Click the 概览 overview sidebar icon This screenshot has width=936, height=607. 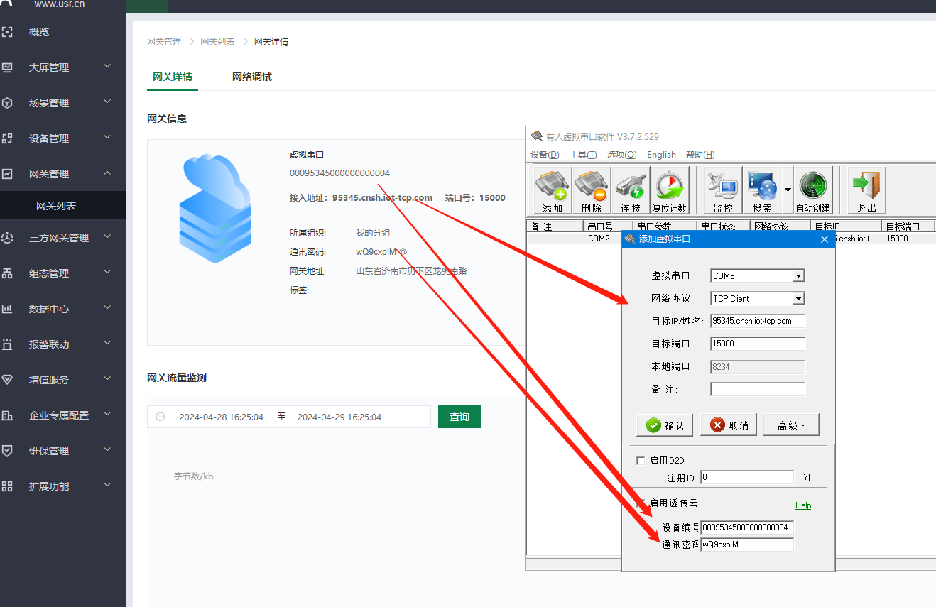click(x=7, y=32)
